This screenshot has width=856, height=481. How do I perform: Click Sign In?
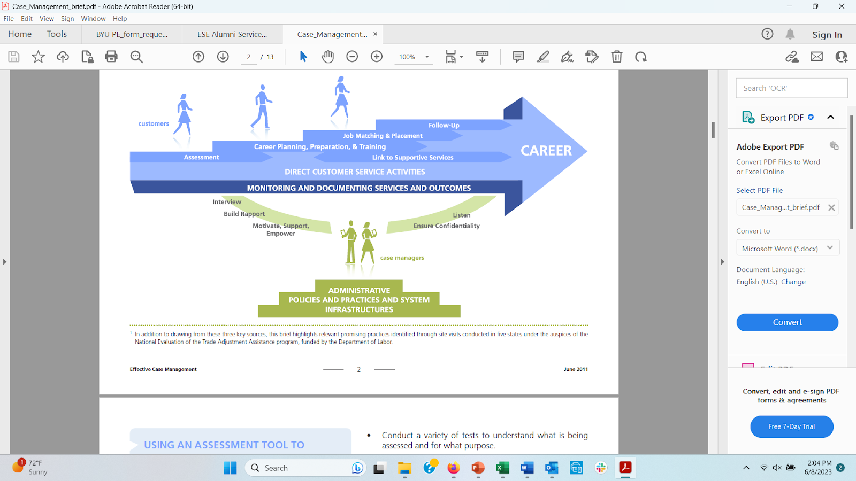827,35
